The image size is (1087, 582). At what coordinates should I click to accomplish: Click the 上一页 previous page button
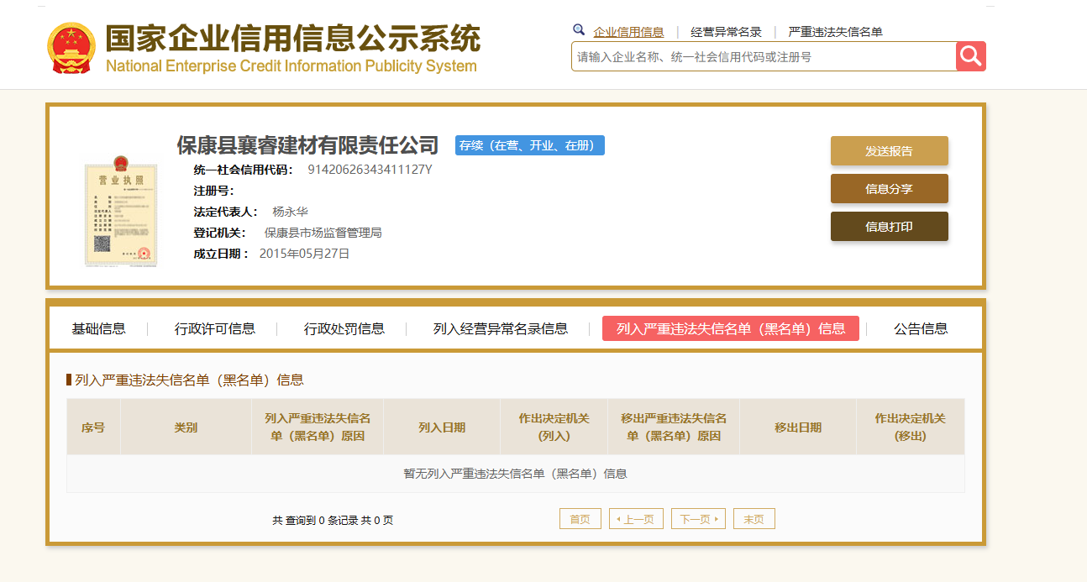click(636, 519)
